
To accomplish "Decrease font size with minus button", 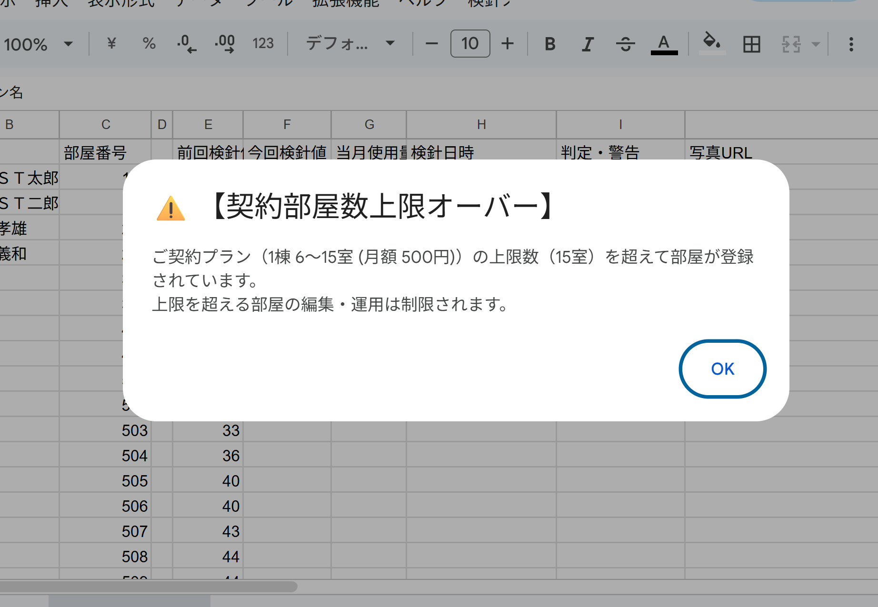I will (431, 44).
